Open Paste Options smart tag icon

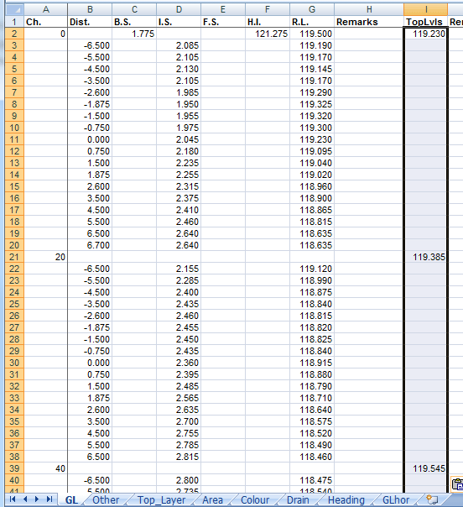[x=457, y=484]
